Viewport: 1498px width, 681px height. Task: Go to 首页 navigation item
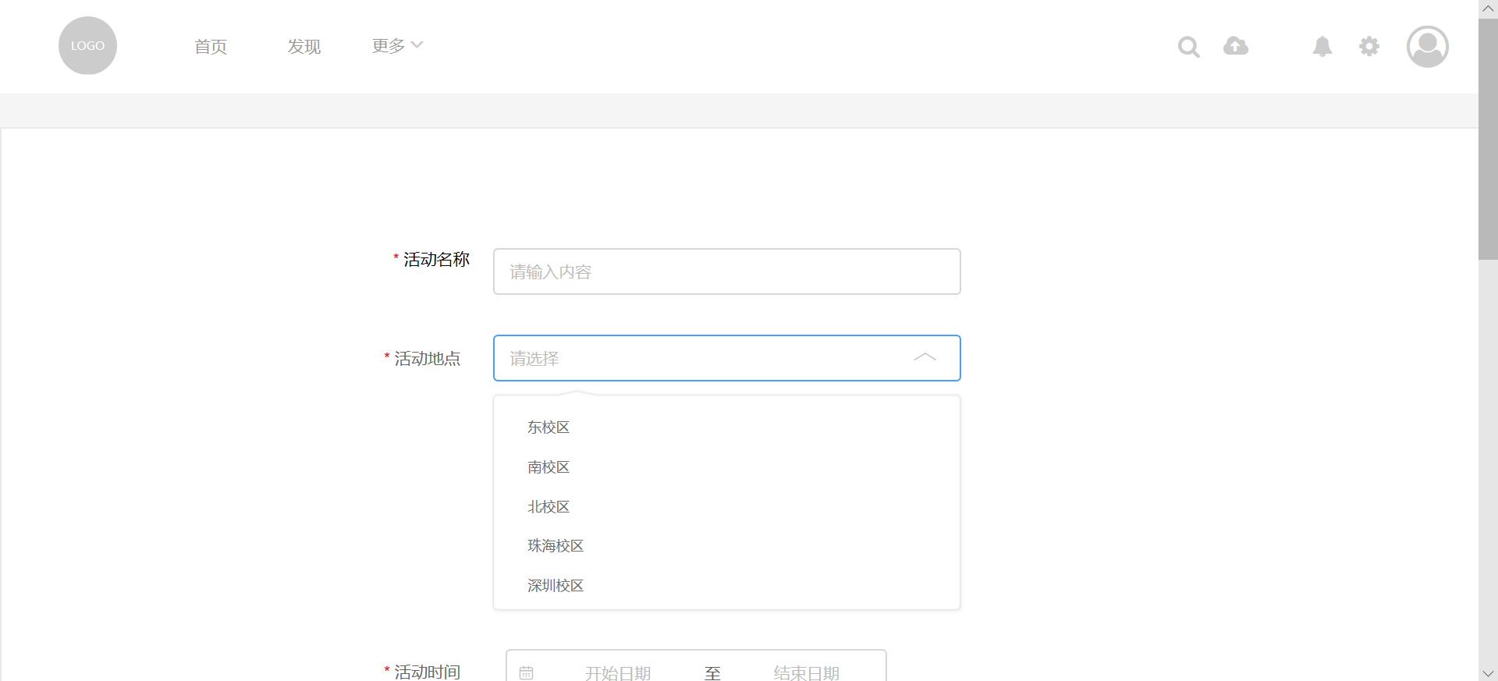click(211, 47)
